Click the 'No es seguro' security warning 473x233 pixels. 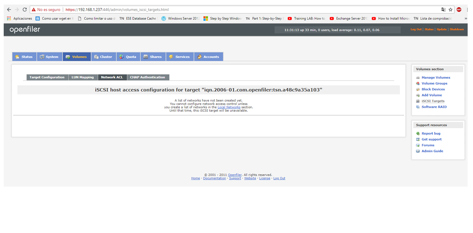click(x=46, y=9)
